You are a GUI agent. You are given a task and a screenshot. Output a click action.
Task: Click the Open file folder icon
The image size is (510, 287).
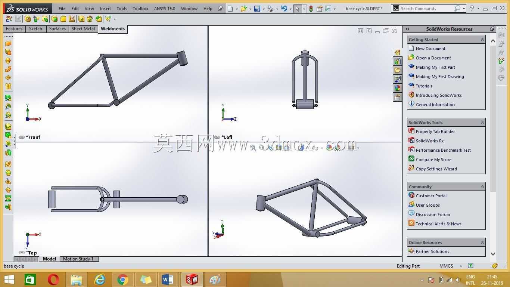(243, 9)
